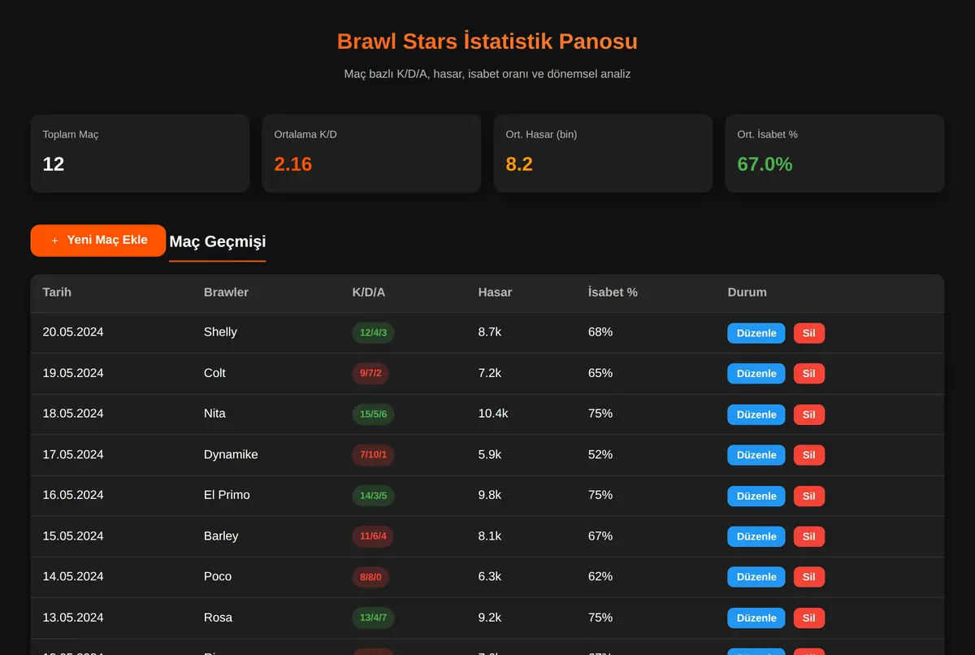Image resolution: width=975 pixels, height=655 pixels.
Task: Edit the Poco match entry
Action: (756, 577)
